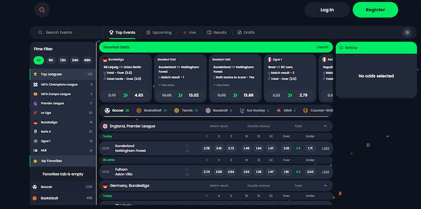The width and height of the screenshot is (421, 209).
Task: Open +342 more markets for Fulham
Action: (325, 172)
